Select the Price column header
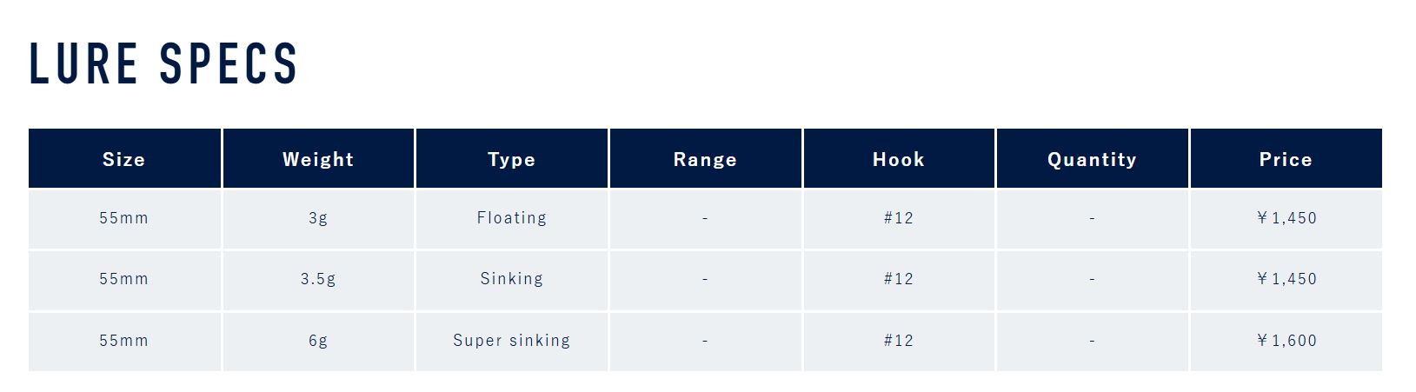Image resolution: width=1416 pixels, height=392 pixels. click(1286, 159)
